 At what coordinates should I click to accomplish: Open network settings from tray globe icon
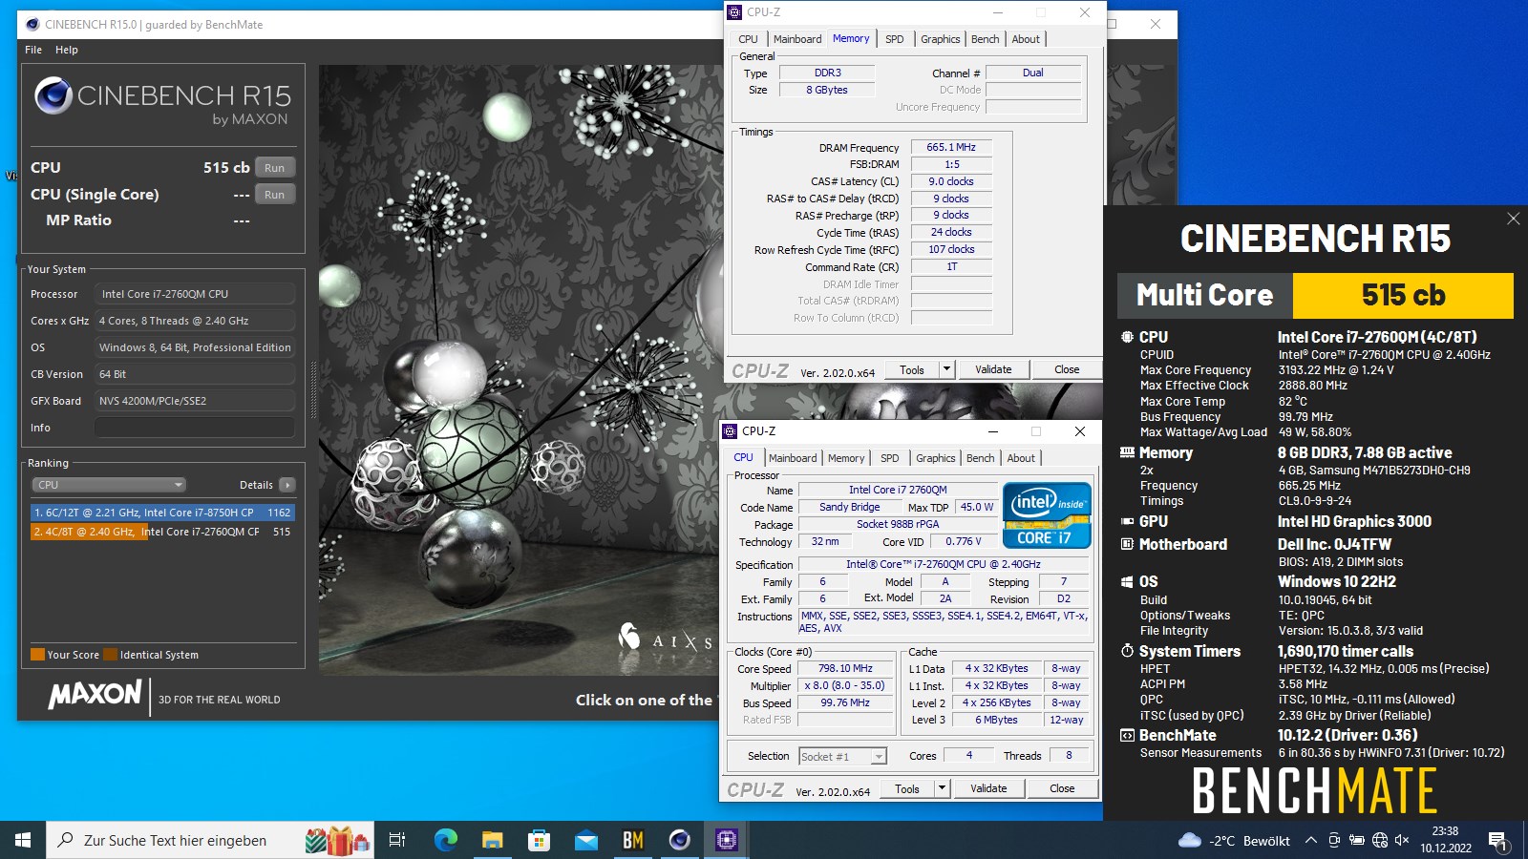coord(1379,841)
